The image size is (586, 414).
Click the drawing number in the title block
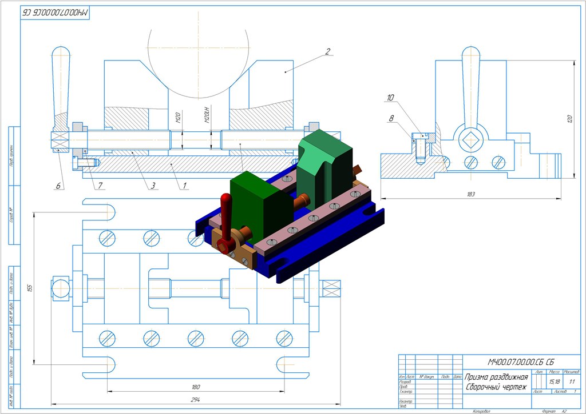point(521,362)
